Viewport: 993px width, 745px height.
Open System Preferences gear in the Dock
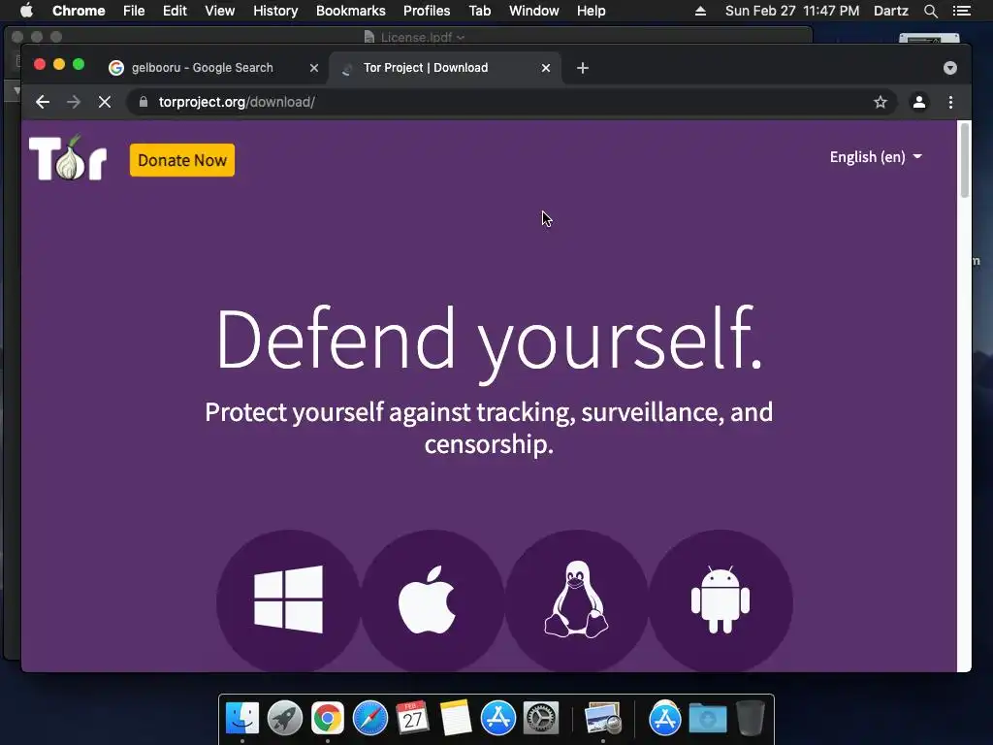[x=541, y=719]
